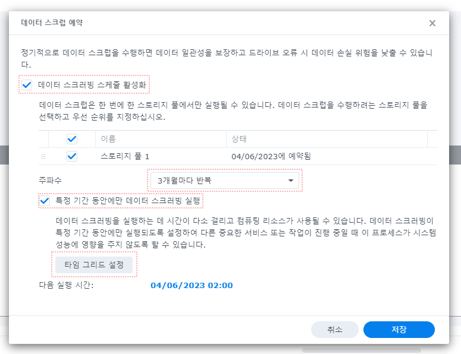
Task: Click the 다음 실행 시간 label
Action: pos(66,285)
